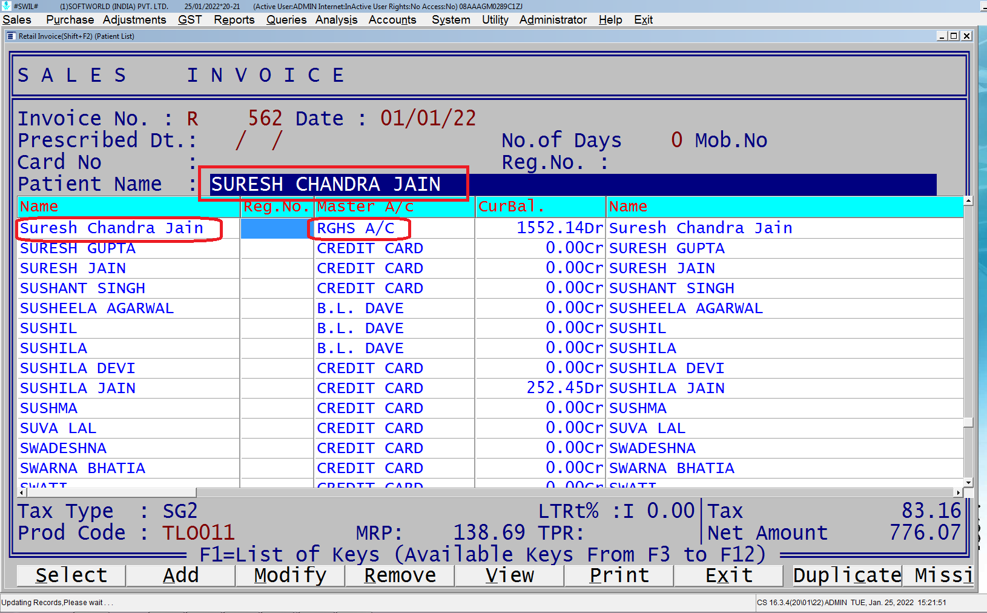Screen dimensions: 987x613
Task: Click the horizontal scroll left arrow
Action: pos(22,492)
